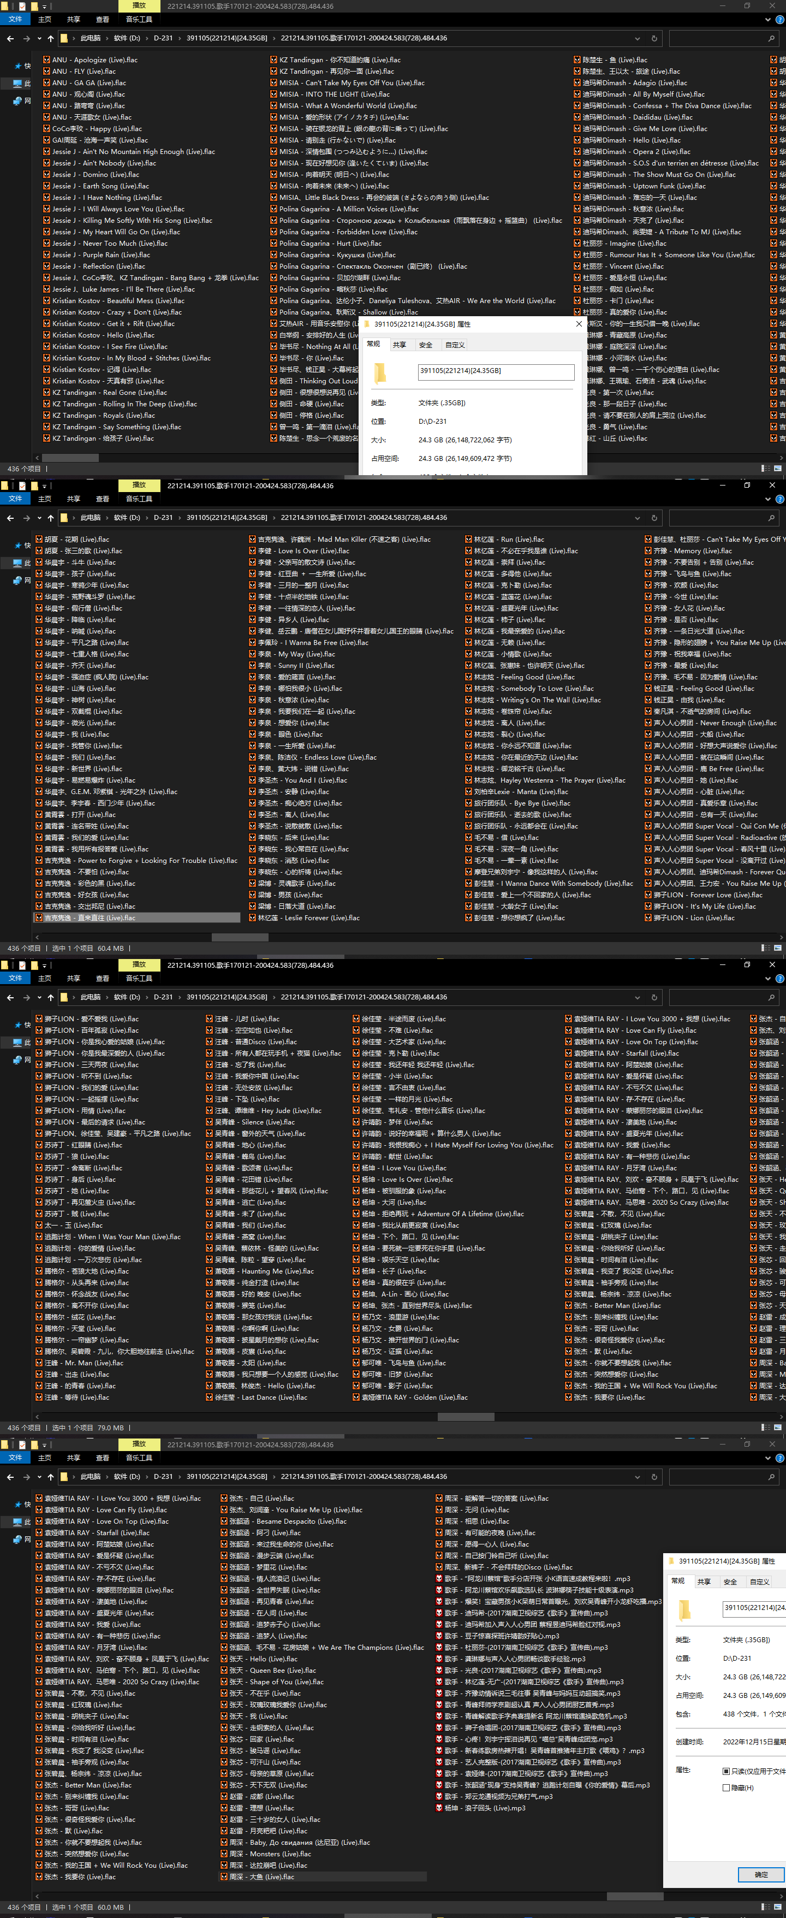Click the properties icon in the 60.4 MB window title bar
The image size is (786, 1918).
22,486
